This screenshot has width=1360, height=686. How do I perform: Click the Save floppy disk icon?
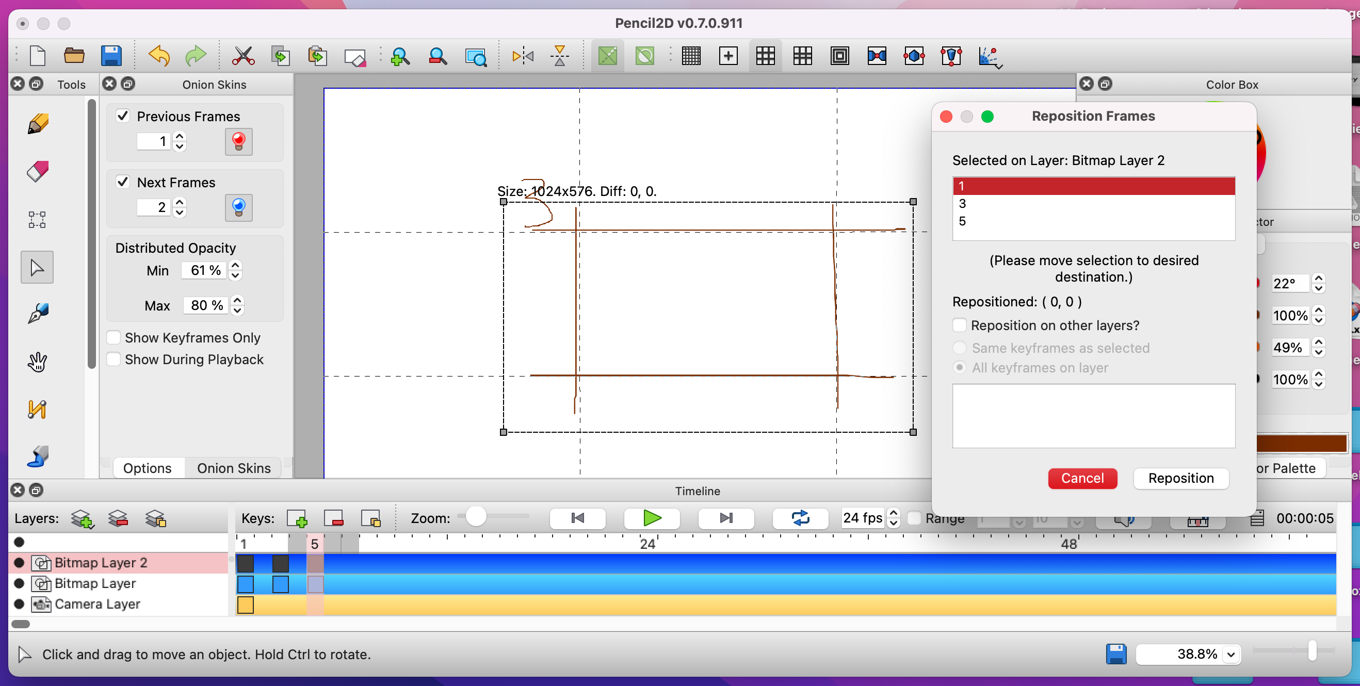pos(111,56)
